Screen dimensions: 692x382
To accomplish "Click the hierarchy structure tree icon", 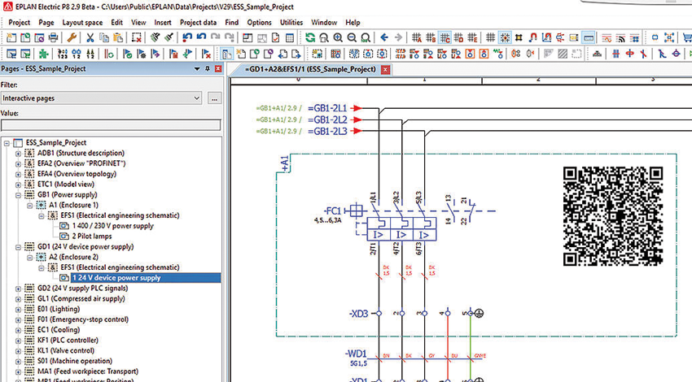I will tap(597, 54).
